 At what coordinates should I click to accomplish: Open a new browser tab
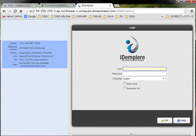pos(117,6)
